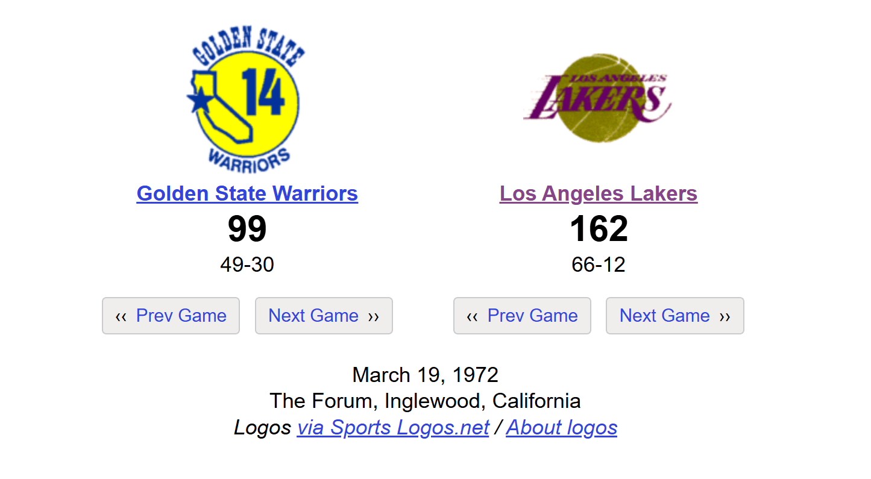
Task: Click the Warriors score of 99
Action: coord(247,229)
